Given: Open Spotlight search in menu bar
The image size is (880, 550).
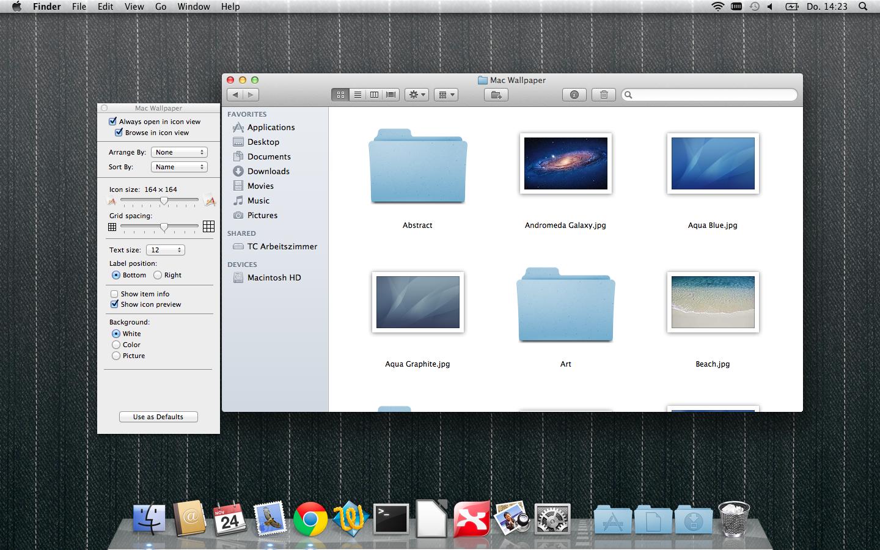Looking at the screenshot, I should click(x=863, y=6).
